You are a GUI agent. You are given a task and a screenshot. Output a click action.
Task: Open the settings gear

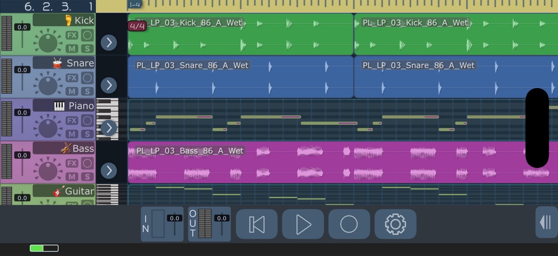395,224
